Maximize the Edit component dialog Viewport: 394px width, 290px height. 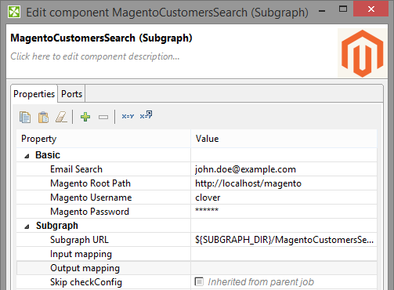(343, 9)
